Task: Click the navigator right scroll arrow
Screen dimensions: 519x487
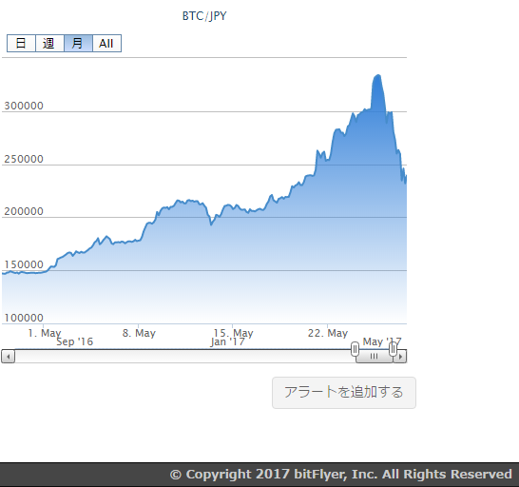Action: (400, 357)
